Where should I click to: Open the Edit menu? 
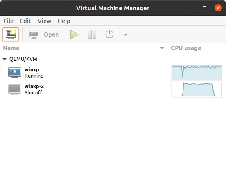[x=25, y=21]
